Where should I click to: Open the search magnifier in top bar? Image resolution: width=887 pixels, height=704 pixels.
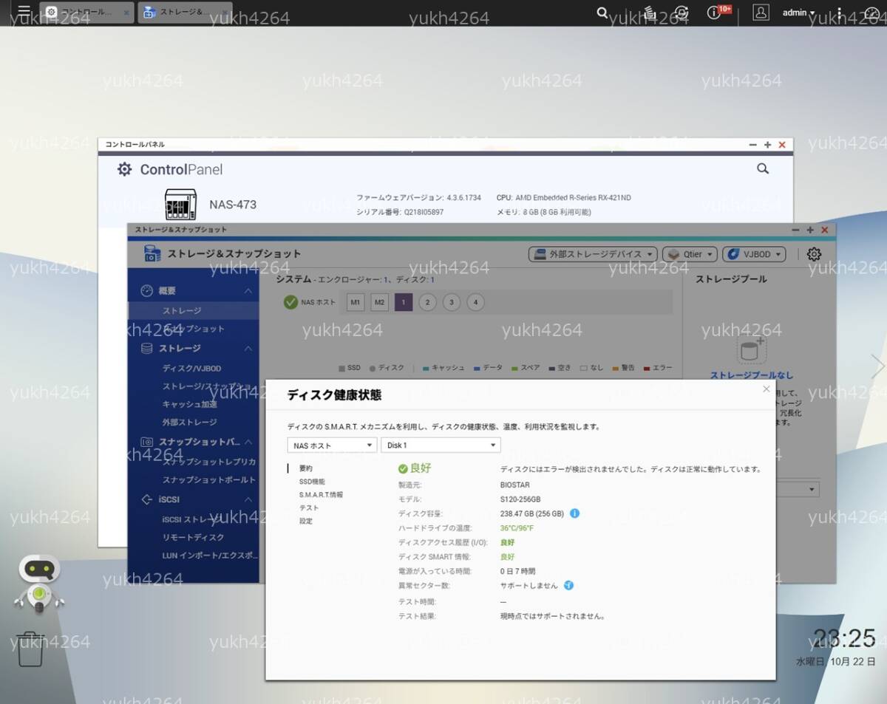tap(602, 13)
